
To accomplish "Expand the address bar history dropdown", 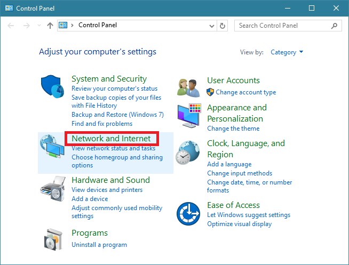I will click(x=212, y=26).
